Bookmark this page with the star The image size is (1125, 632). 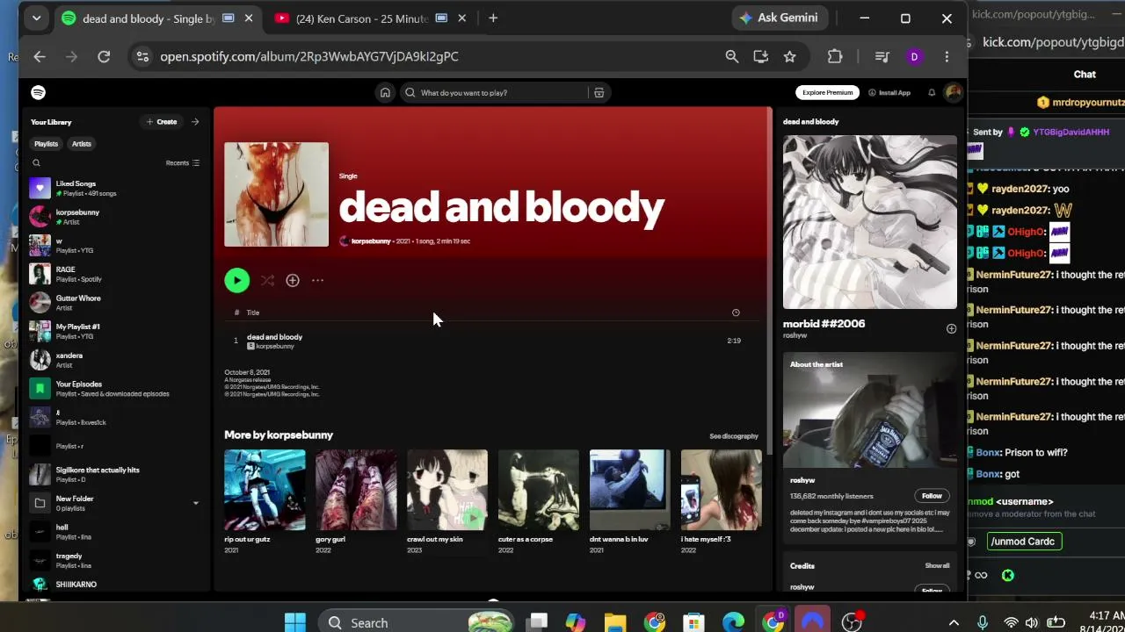coord(790,56)
